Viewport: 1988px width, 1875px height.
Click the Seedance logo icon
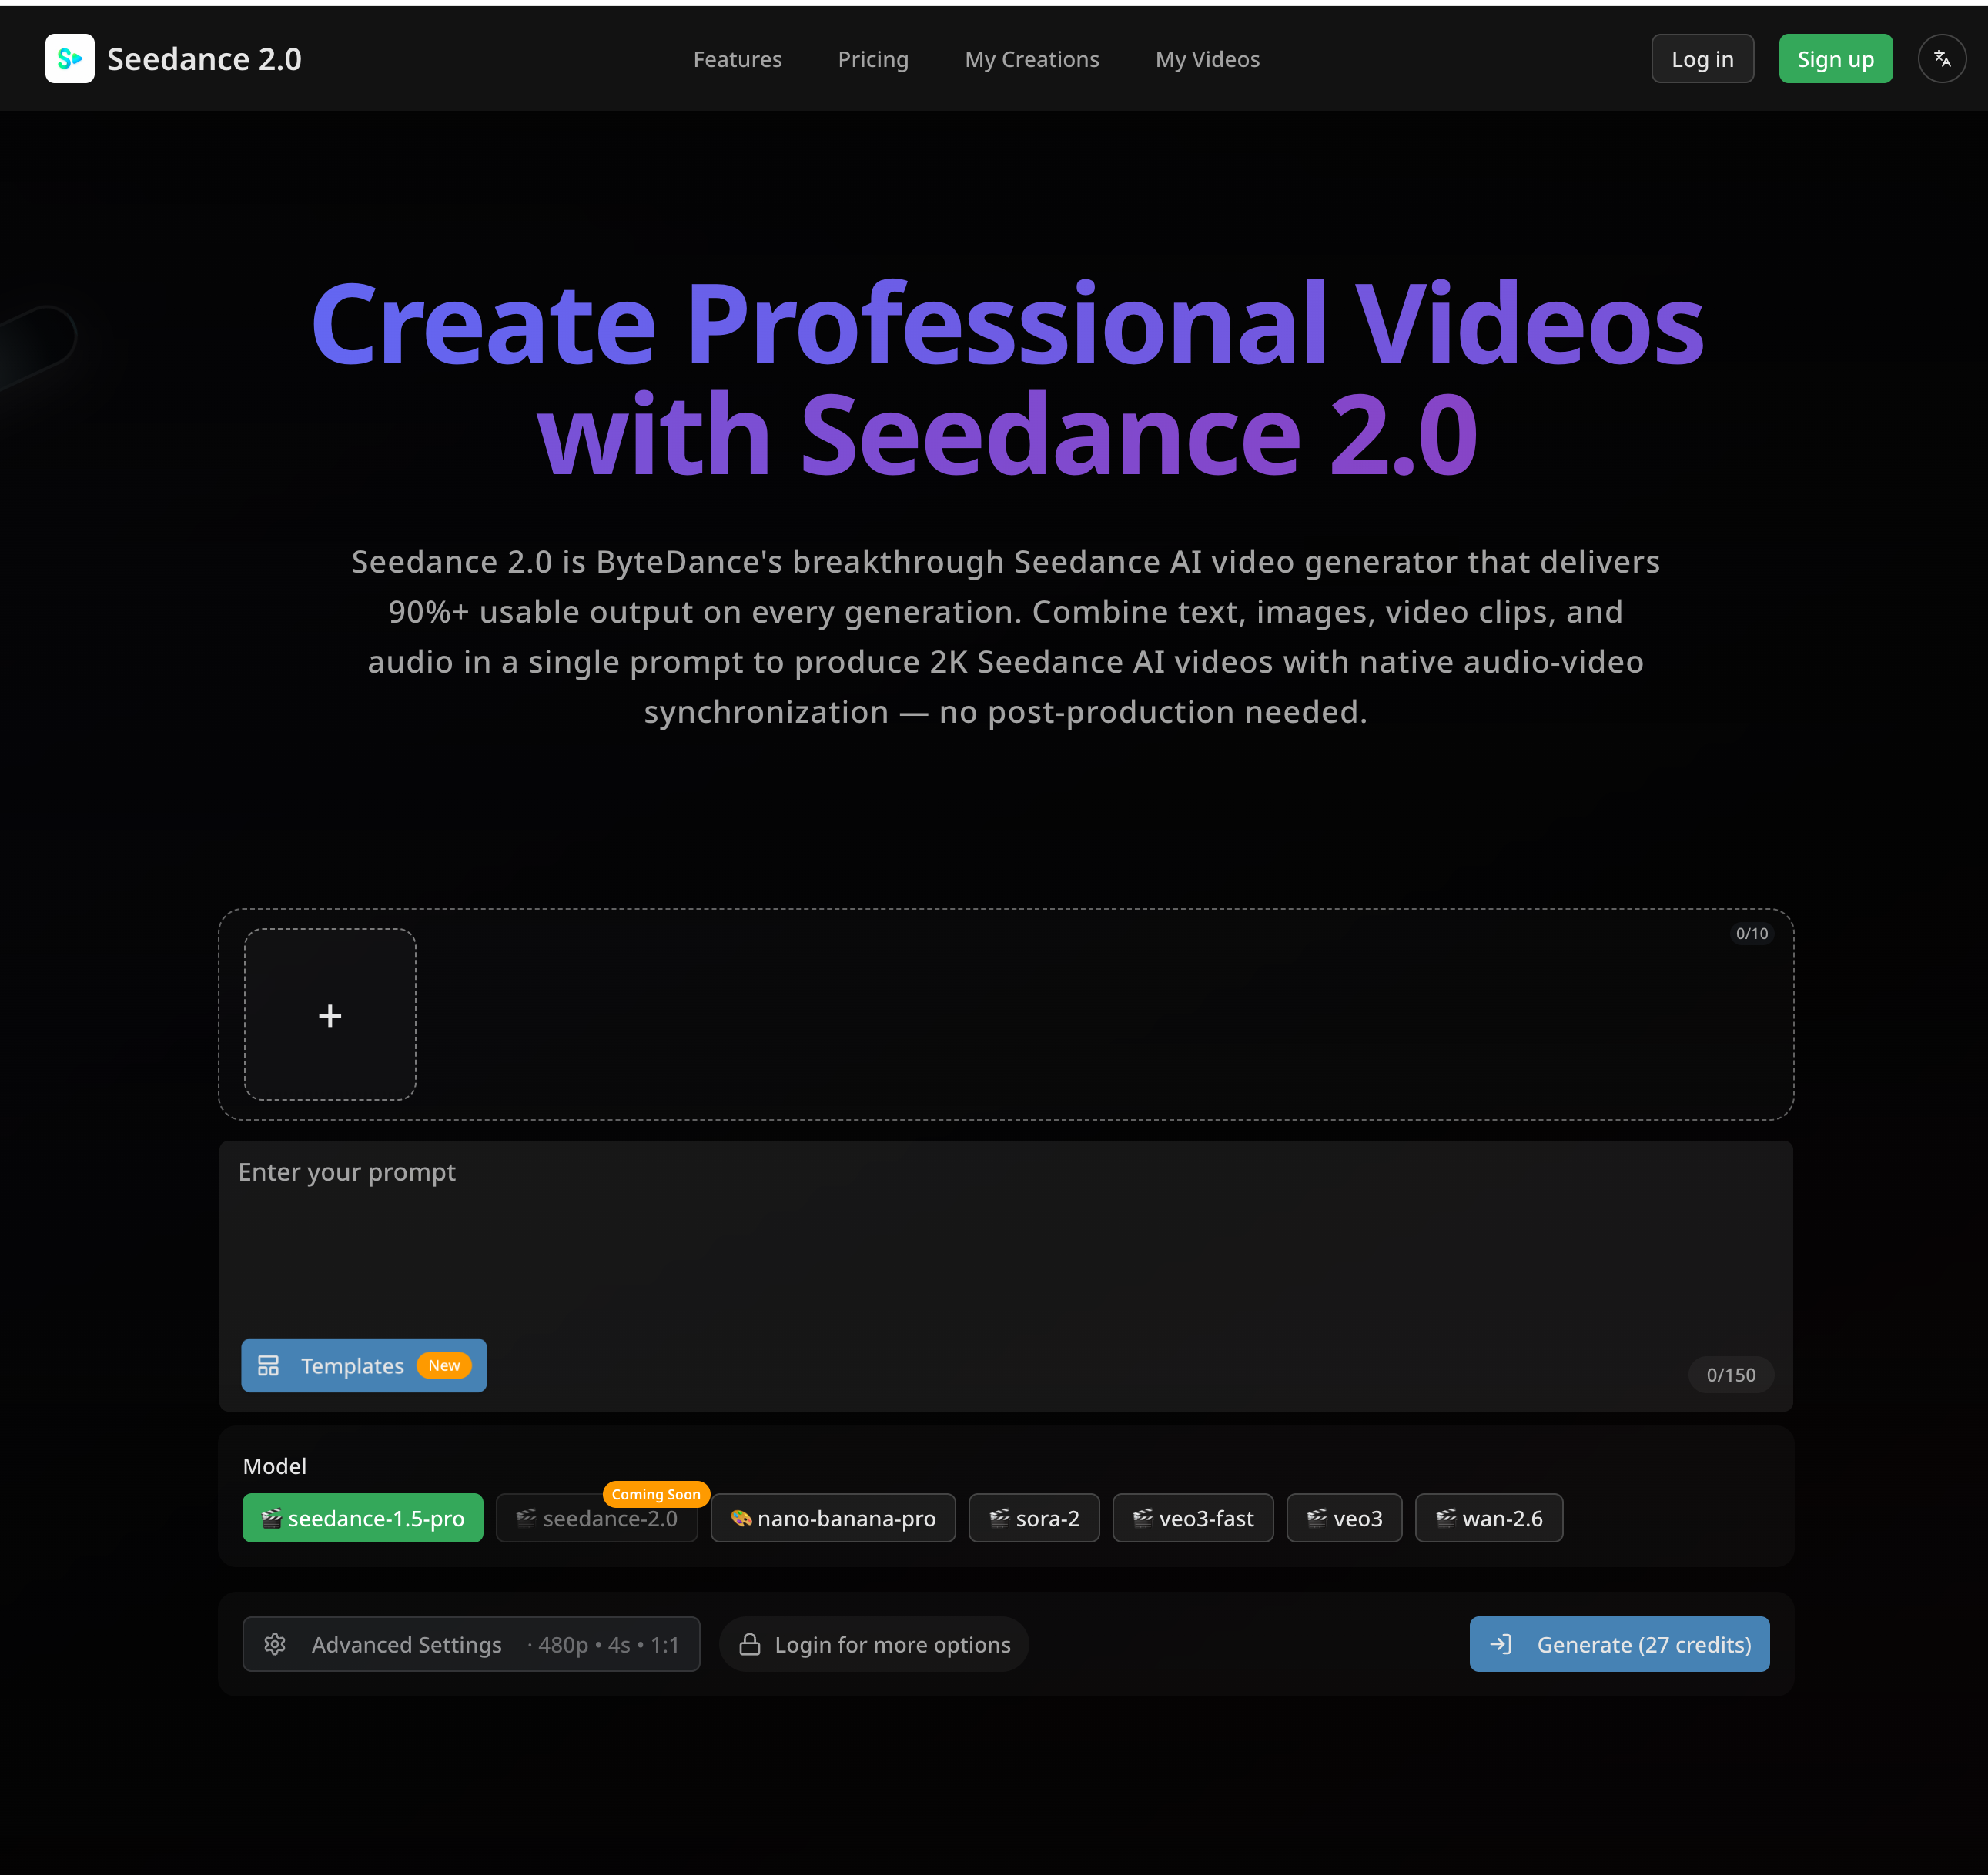coord(69,58)
